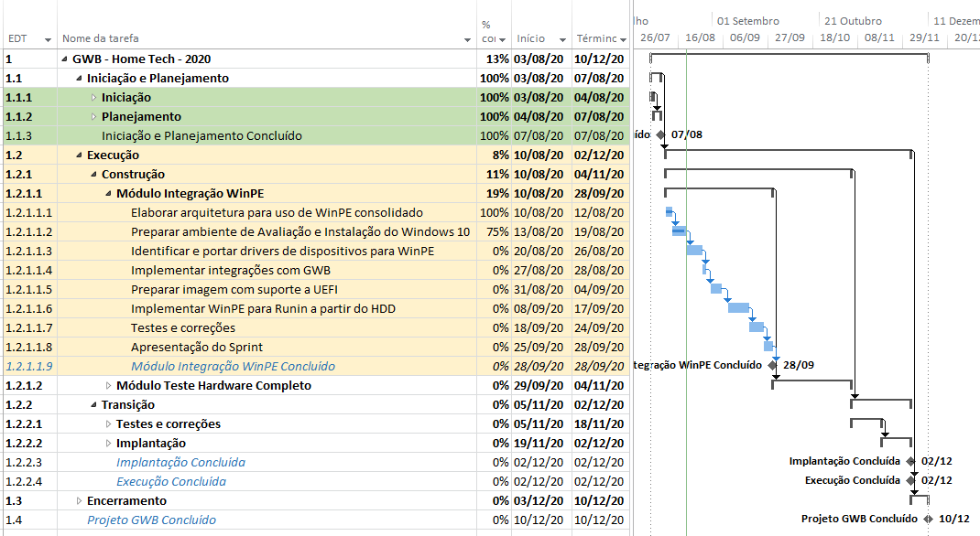Select Iniciação e Planejamento Concluído task name

click(201, 136)
